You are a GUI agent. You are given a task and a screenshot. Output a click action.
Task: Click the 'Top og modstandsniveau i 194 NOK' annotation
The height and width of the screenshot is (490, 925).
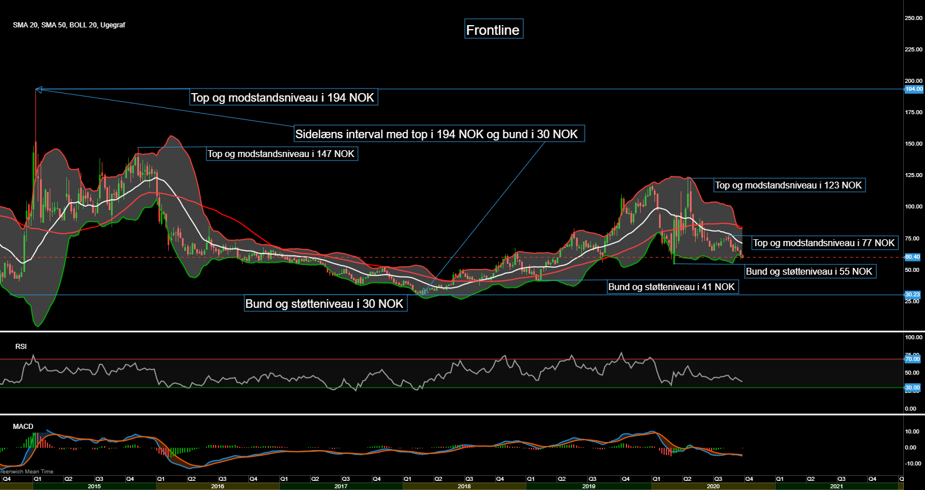[x=283, y=97]
